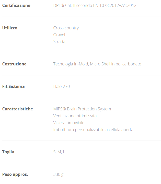Click Imbottitura personalizzabile a cellula aperta
The image size is (161, 184).
coord(93,130)
